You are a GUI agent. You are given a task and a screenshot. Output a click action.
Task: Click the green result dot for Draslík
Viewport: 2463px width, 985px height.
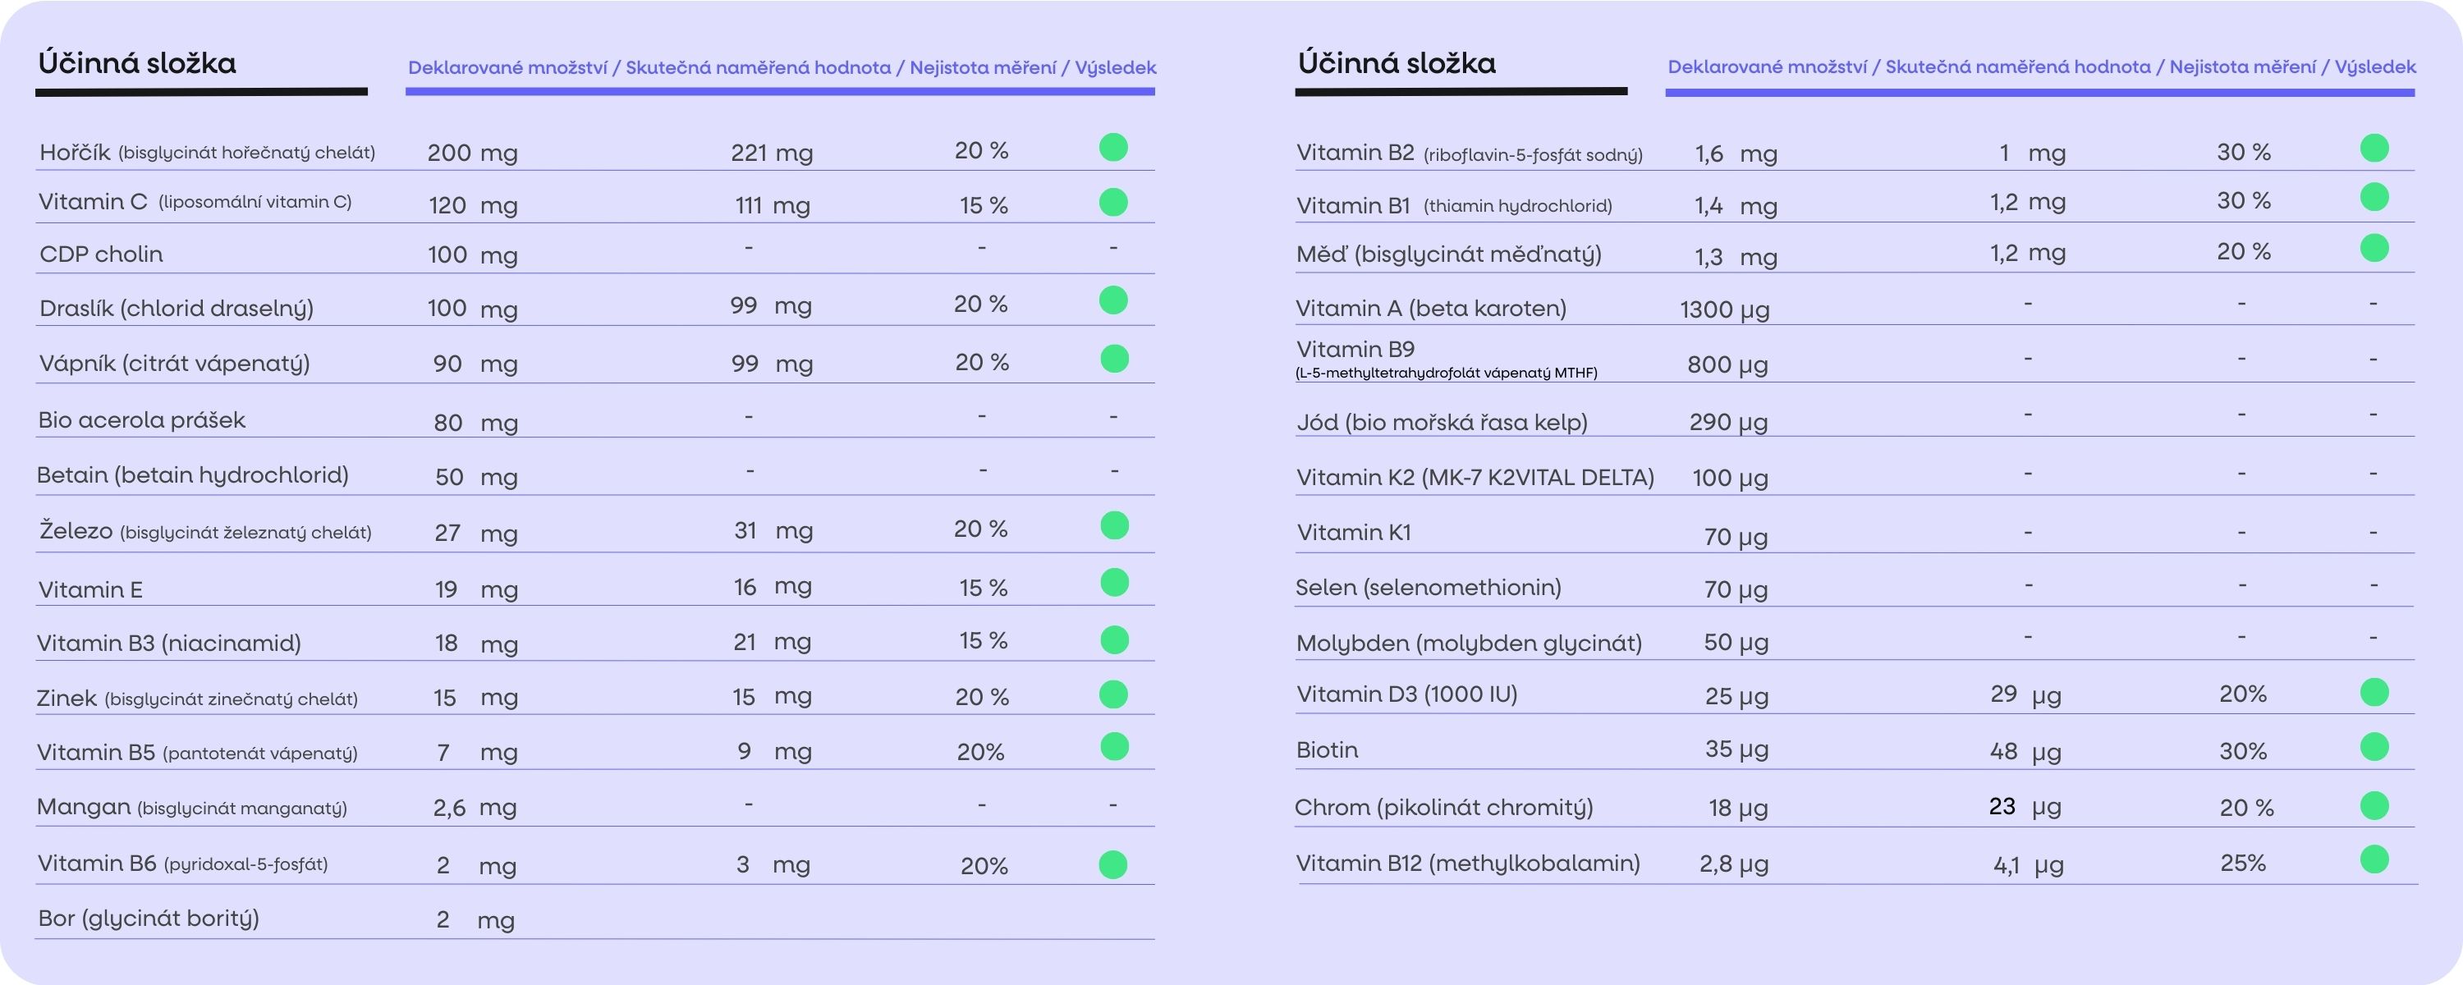tap(1113, 300)
